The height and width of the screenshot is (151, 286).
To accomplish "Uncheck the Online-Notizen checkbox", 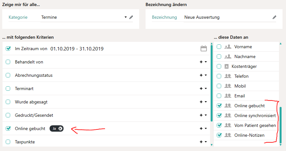I will (219, 135).
